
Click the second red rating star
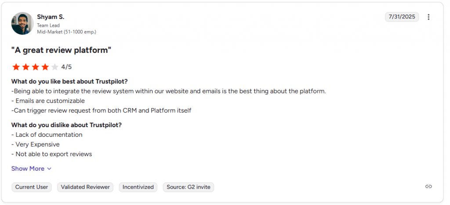point(26,67)
